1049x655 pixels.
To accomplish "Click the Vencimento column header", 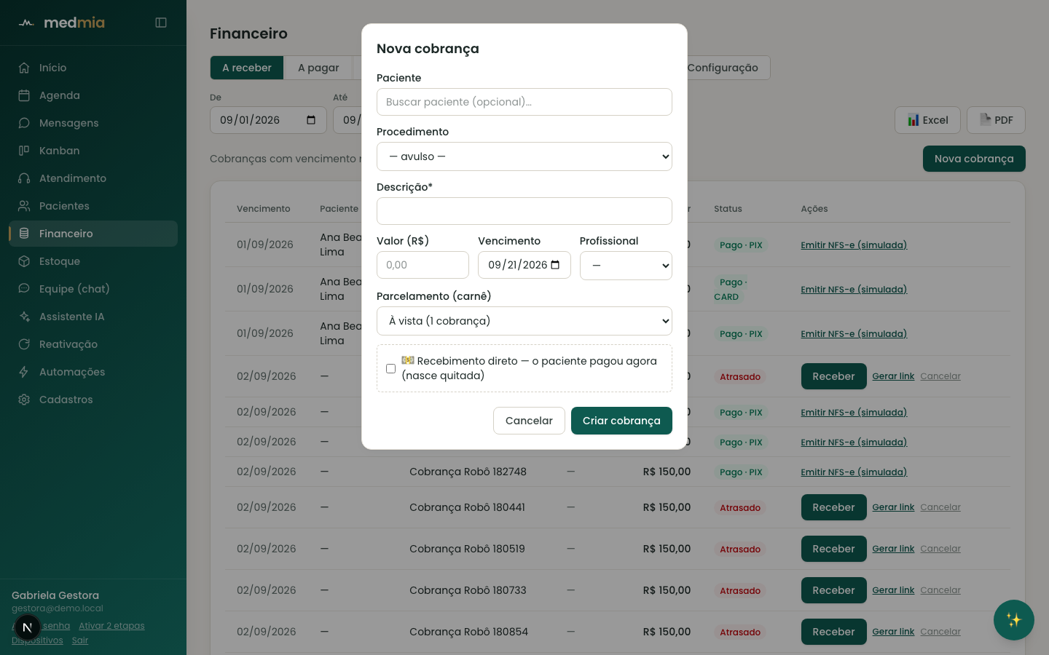I will tap(264, 209).
